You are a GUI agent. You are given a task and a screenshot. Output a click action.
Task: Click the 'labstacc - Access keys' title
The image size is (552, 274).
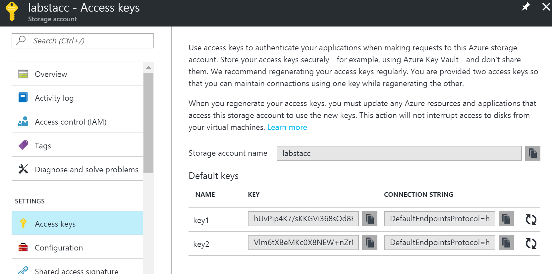(84, 8)
